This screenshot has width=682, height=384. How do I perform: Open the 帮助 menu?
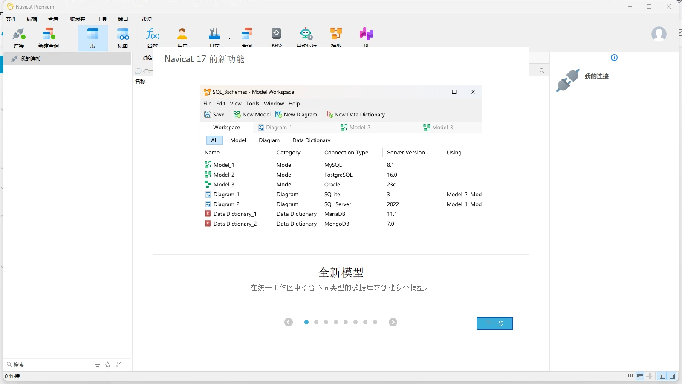click(147, 19)
